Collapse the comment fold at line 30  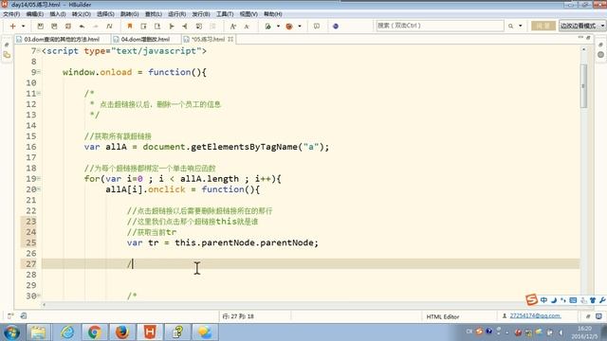[39, 296]
